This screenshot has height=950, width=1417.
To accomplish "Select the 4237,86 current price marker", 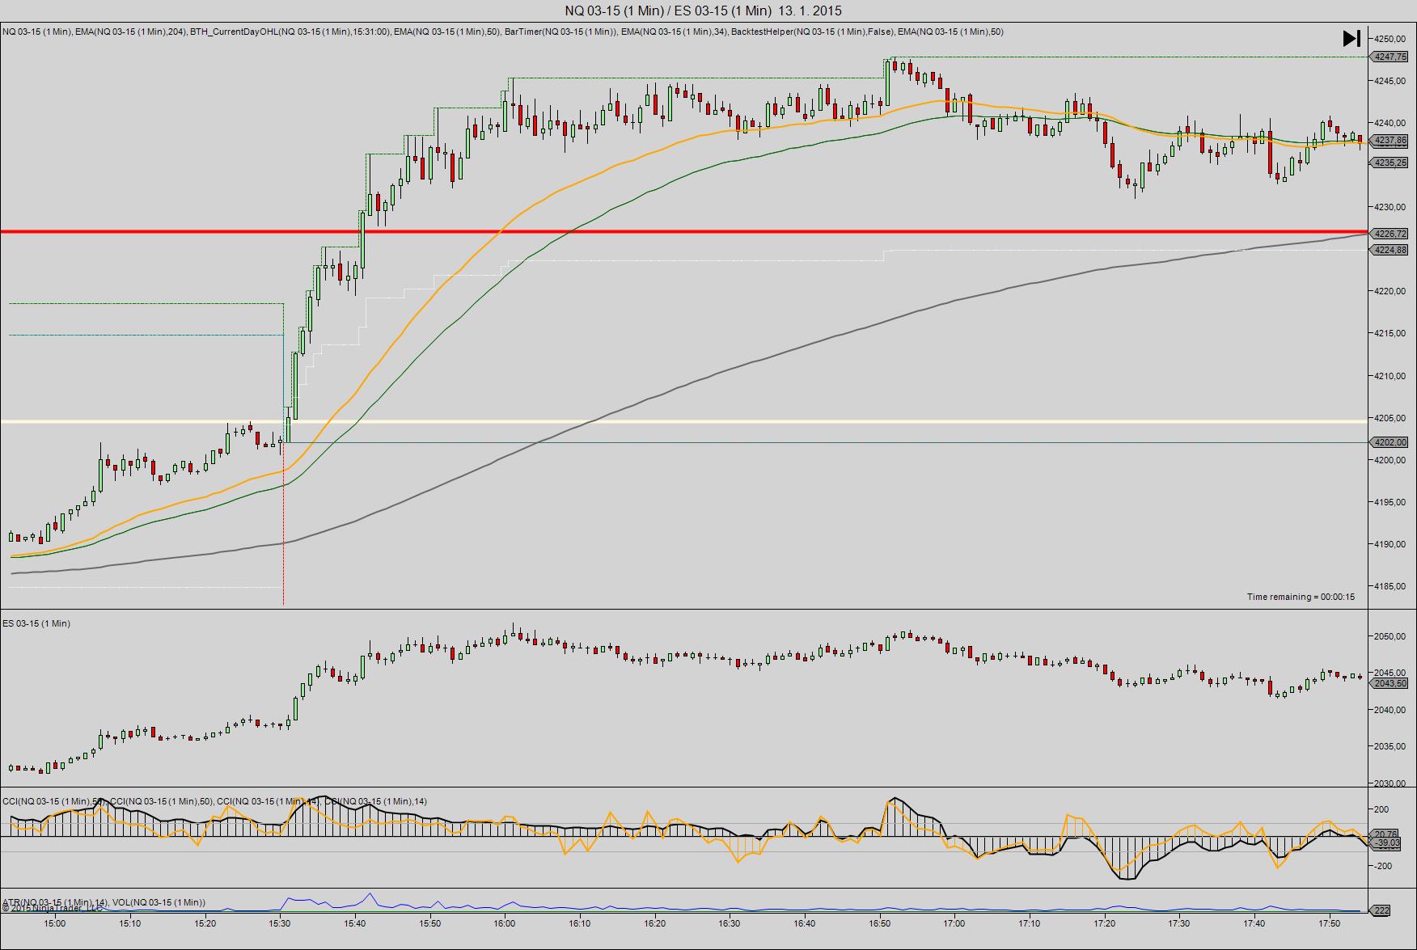I will click(x=1390, y=140).
